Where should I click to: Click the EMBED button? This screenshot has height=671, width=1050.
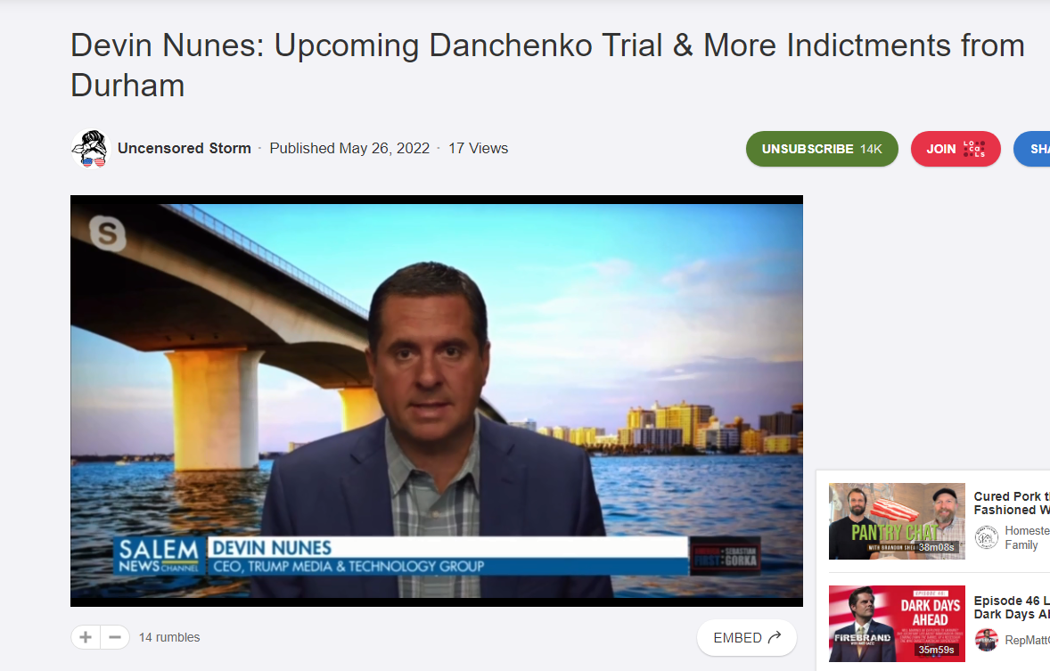(x=747, y=637)
